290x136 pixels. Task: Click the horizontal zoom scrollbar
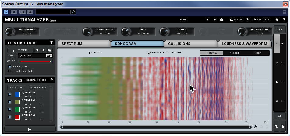156,127
